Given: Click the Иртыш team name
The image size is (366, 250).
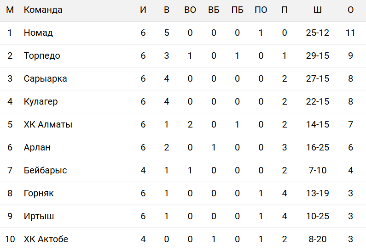Looking at the screenshot, I should click(39, 217).
